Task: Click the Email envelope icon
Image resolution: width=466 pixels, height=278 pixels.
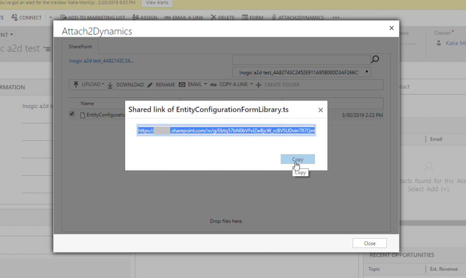Action: pos(182,84)
